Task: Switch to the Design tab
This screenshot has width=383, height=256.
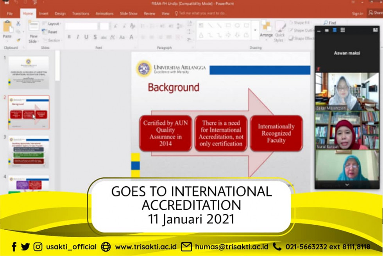Action: [60, 14]
